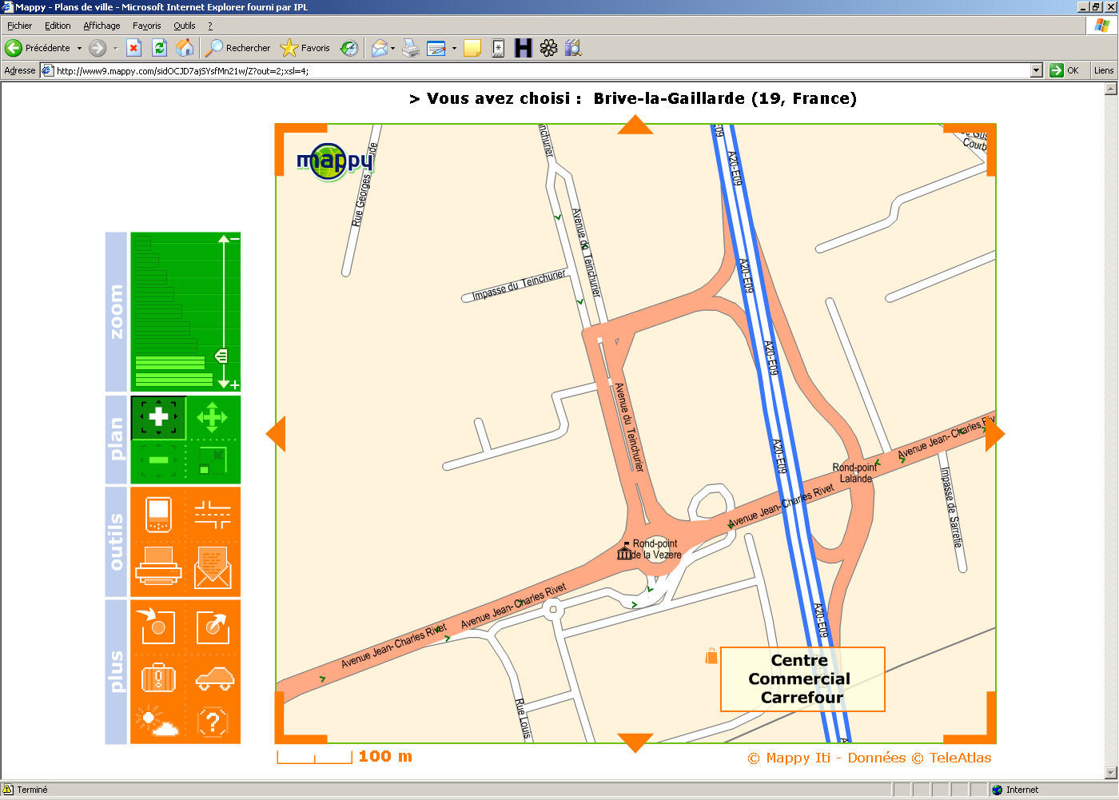Open the Outils menu
This screenshot has width=1119, height=800.
tap(185, 26)
